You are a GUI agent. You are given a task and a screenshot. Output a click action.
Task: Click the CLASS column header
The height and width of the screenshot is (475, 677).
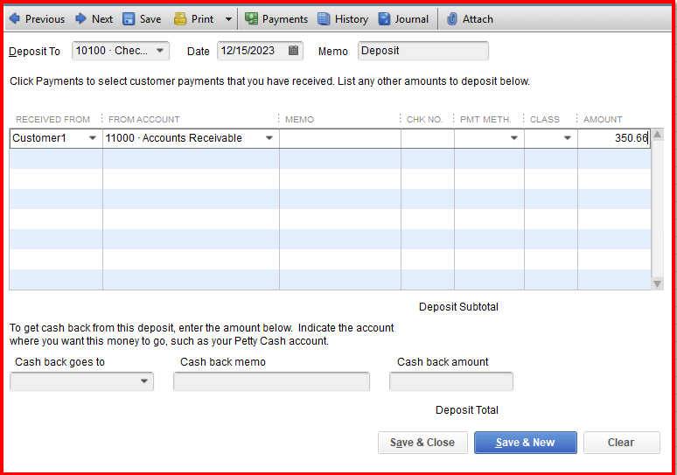coord(544,119)
